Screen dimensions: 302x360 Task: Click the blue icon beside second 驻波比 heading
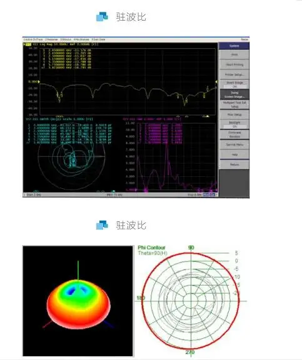(x=102, y=225)
